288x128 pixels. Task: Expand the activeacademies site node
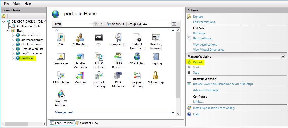click(13, 40)
